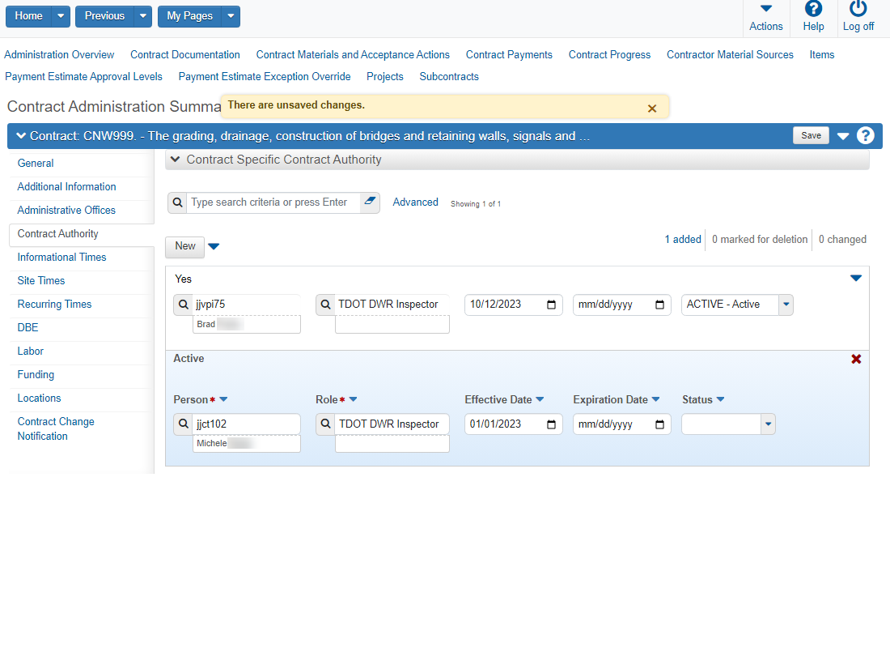Open Contract Progress menu item

tap(609, 54)
